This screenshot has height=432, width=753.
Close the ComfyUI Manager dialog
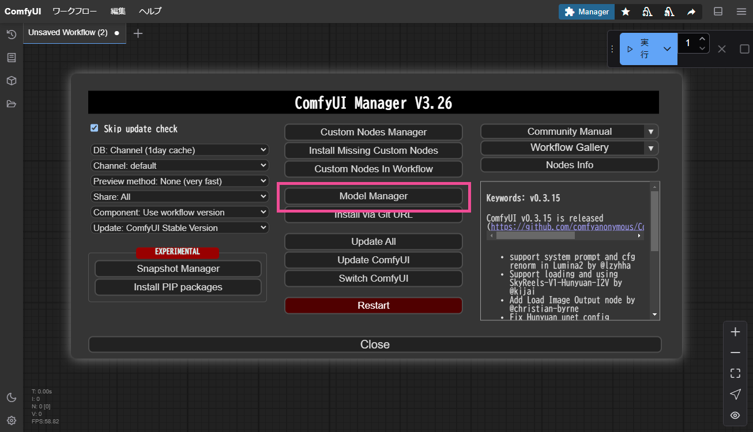(375, 344)
